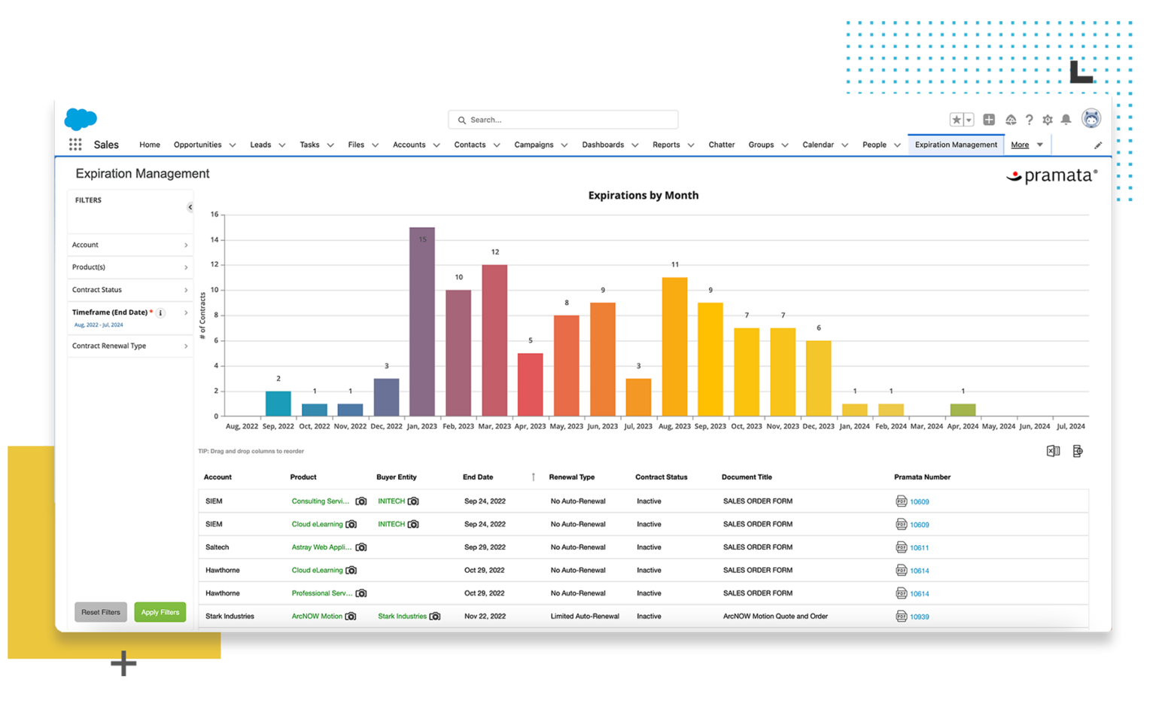Create a new record with the plus icon
Screen dimensions: 1156x716
point(989,119)
